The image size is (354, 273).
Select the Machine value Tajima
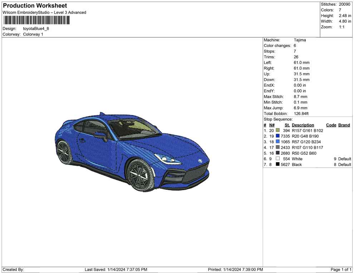tap(300, 40)
